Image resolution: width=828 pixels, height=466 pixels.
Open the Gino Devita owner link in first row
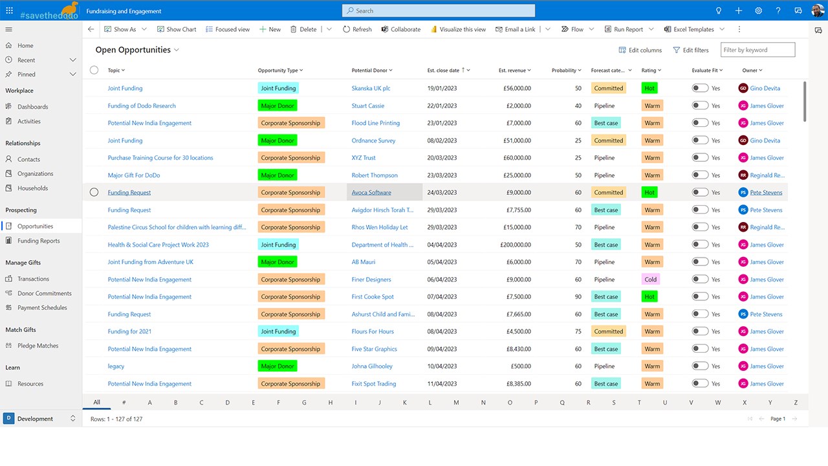[x=765, y=88]
